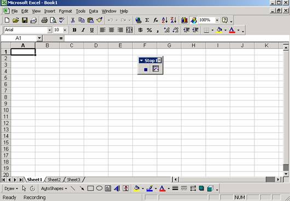290x201 pixels.
Task: Toggle the Relative Reference button
Action: click(155, 69)
